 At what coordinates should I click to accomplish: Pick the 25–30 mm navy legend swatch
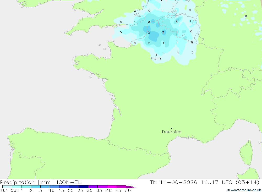(x=83, y=187)
